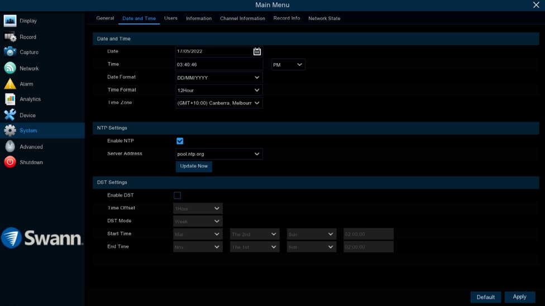The image size is (545, 306).
Task: Switch to the Users tab
Action: coord(171,18)
